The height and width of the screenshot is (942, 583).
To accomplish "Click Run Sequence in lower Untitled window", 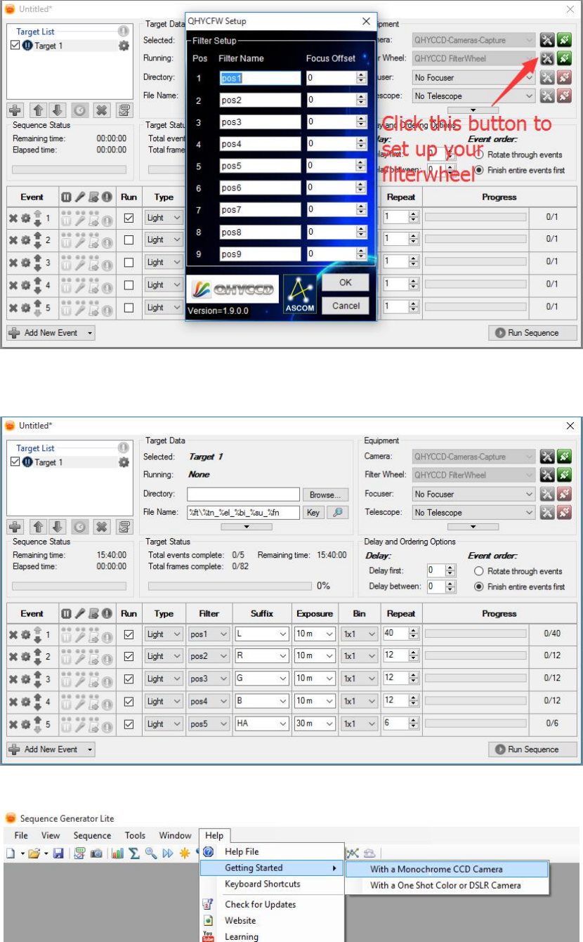I will 532,750.
